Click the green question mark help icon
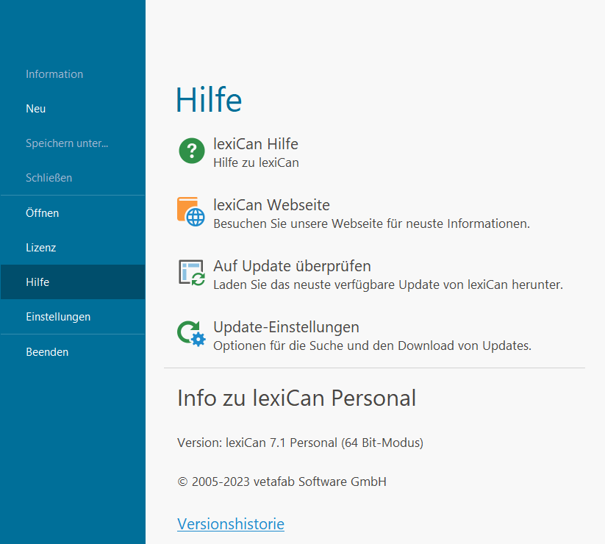 tap(192, 151)
